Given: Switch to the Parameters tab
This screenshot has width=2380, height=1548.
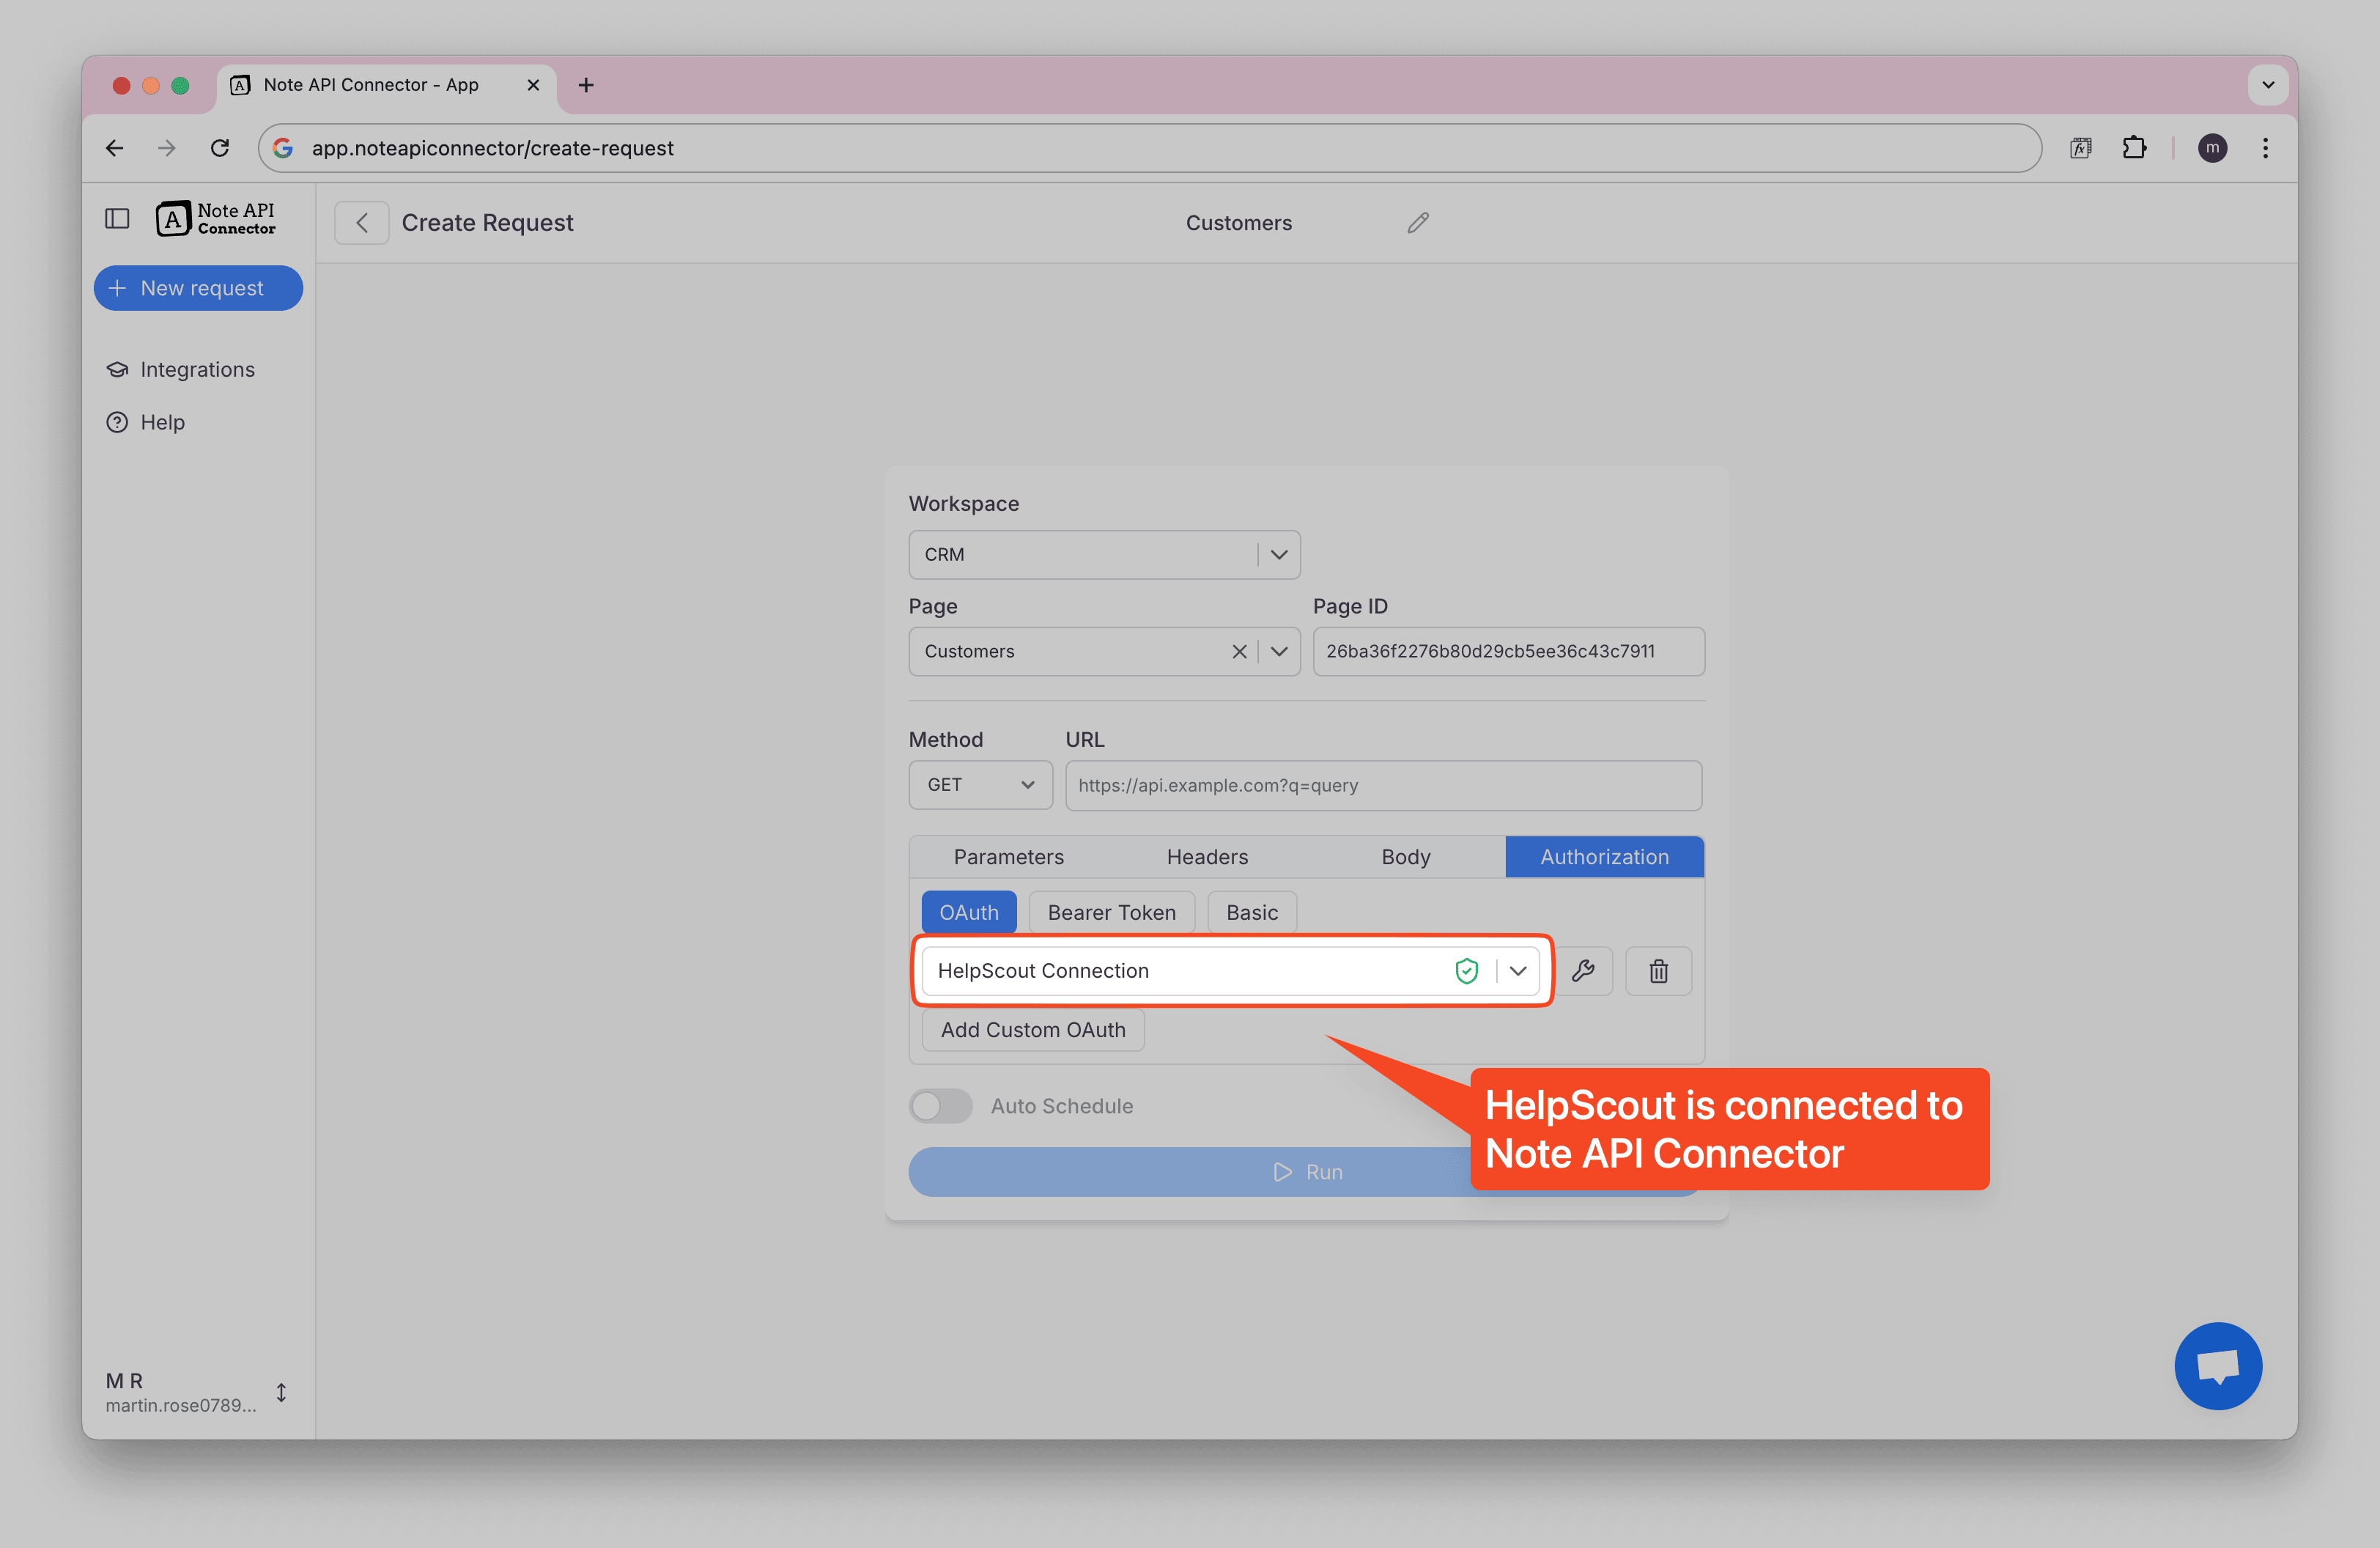Looking at the screenshot, I should tap(1008, 857).
